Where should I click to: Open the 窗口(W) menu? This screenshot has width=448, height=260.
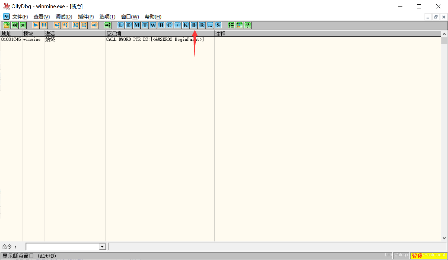pyautogui.click(x=130, y=17)
